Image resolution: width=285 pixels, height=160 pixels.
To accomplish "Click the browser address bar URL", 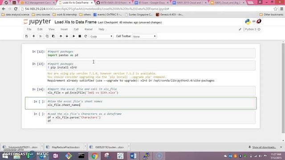I will coord(97,9).
